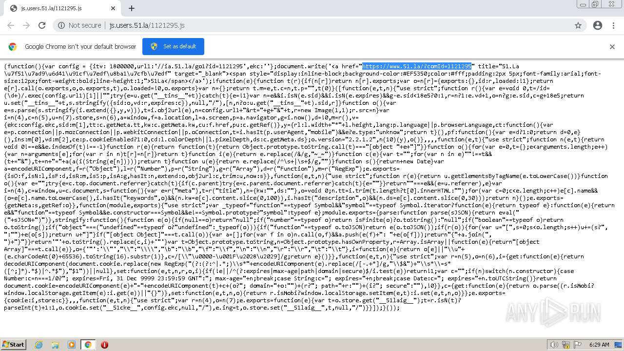This screenshot has height=351, width=624.
Task: Close the js.users.51.la tab
Action: tap(113, 8)
